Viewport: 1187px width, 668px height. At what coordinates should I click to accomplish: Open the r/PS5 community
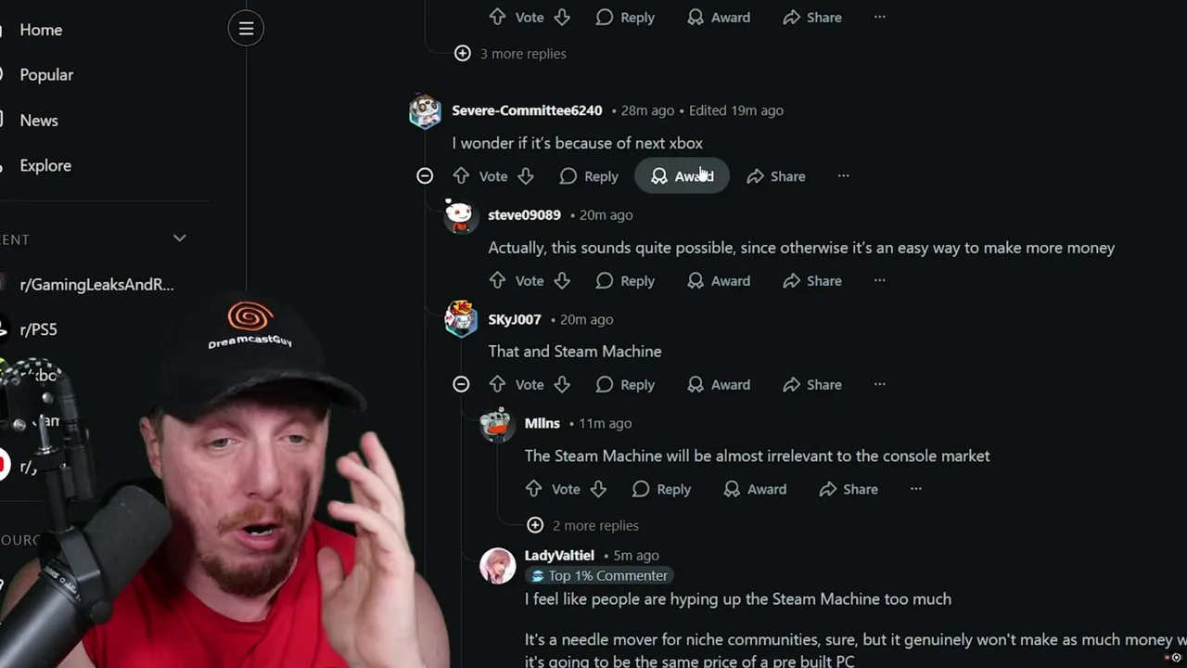click(38, 329)
